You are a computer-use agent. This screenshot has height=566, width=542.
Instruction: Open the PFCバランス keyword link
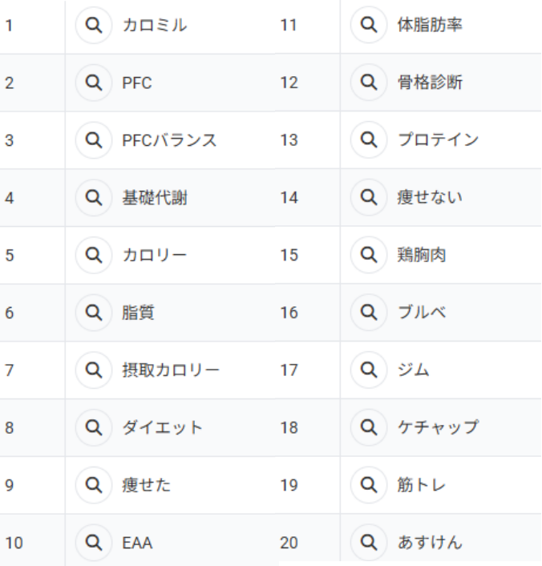pyautogui.click(x=169, y=140)
